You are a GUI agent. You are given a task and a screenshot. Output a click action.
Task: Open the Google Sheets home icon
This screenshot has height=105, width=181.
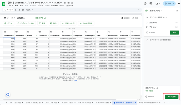click(4, 4)
